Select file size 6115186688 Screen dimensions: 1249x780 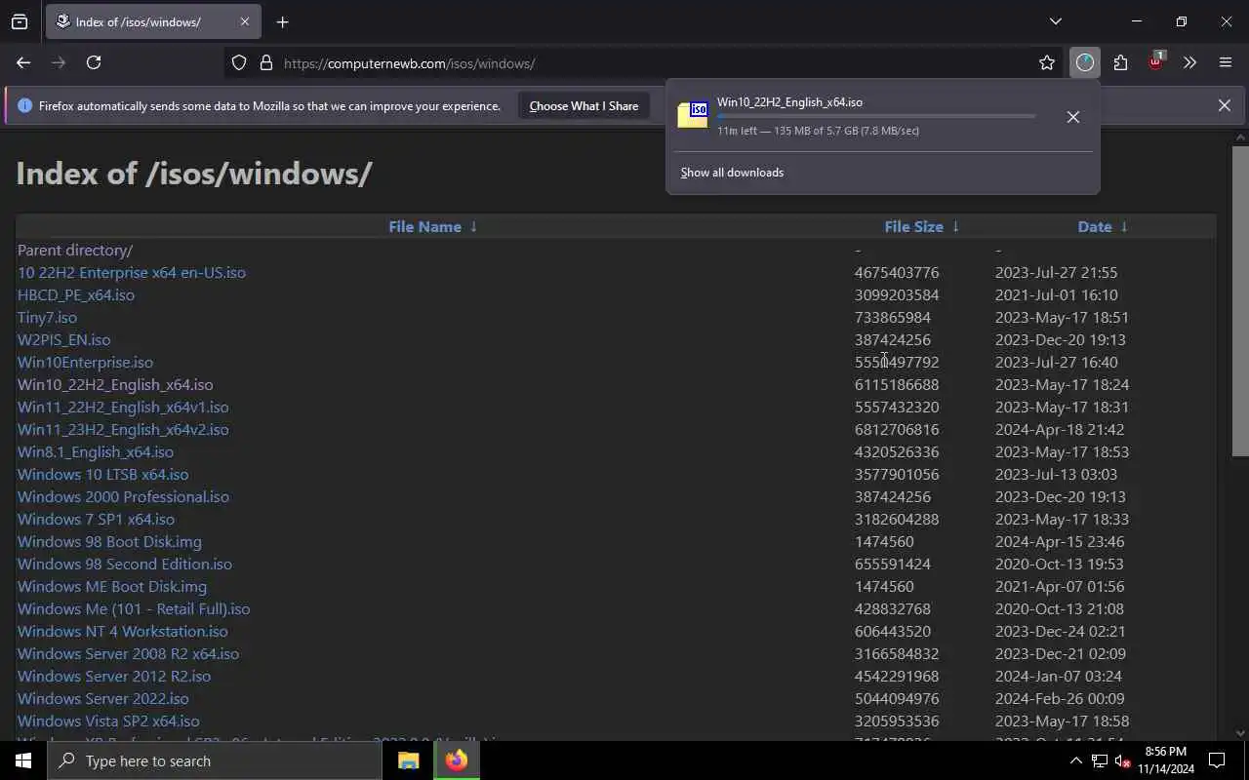[x=897, y=385]
